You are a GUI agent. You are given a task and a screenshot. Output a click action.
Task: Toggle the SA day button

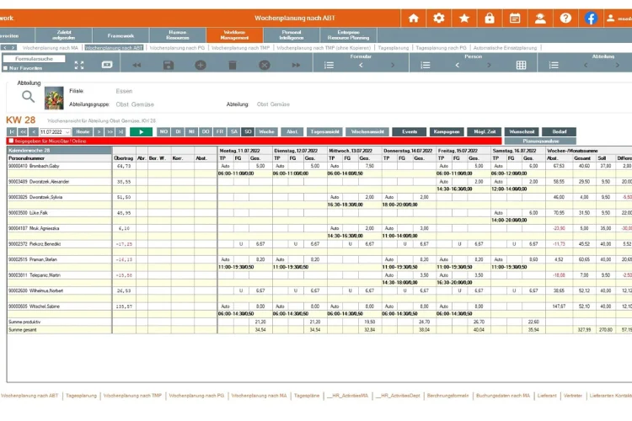click(233, 131)
